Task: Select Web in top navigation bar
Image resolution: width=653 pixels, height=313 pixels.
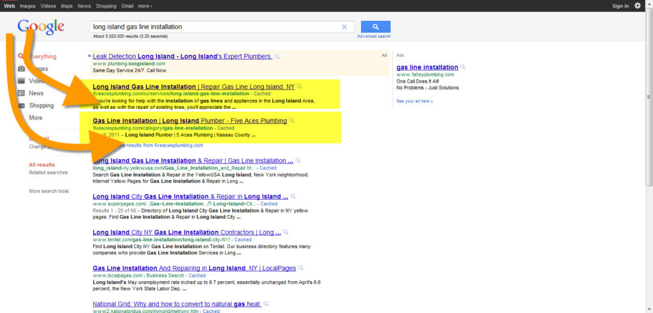Action: [9, 6]
